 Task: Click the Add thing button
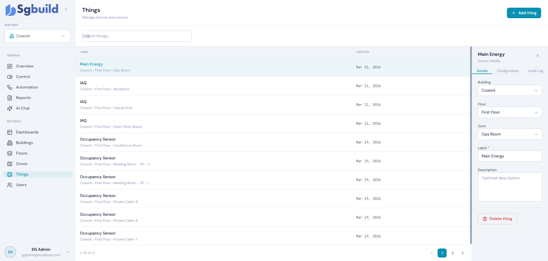coord(524,13)
